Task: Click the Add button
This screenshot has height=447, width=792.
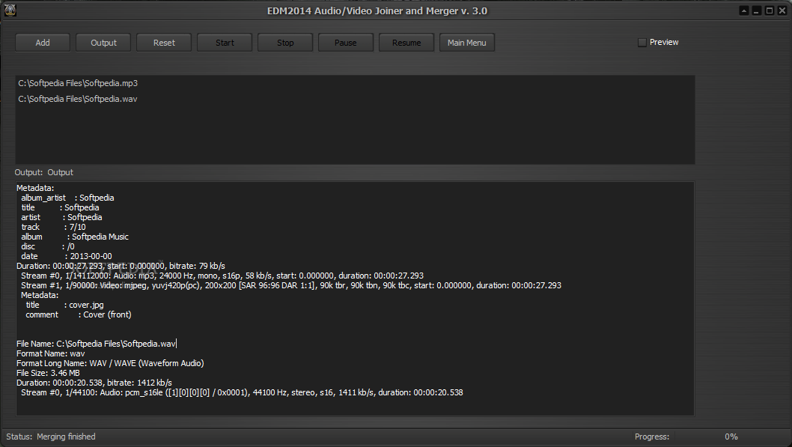Action: (43, 43)
